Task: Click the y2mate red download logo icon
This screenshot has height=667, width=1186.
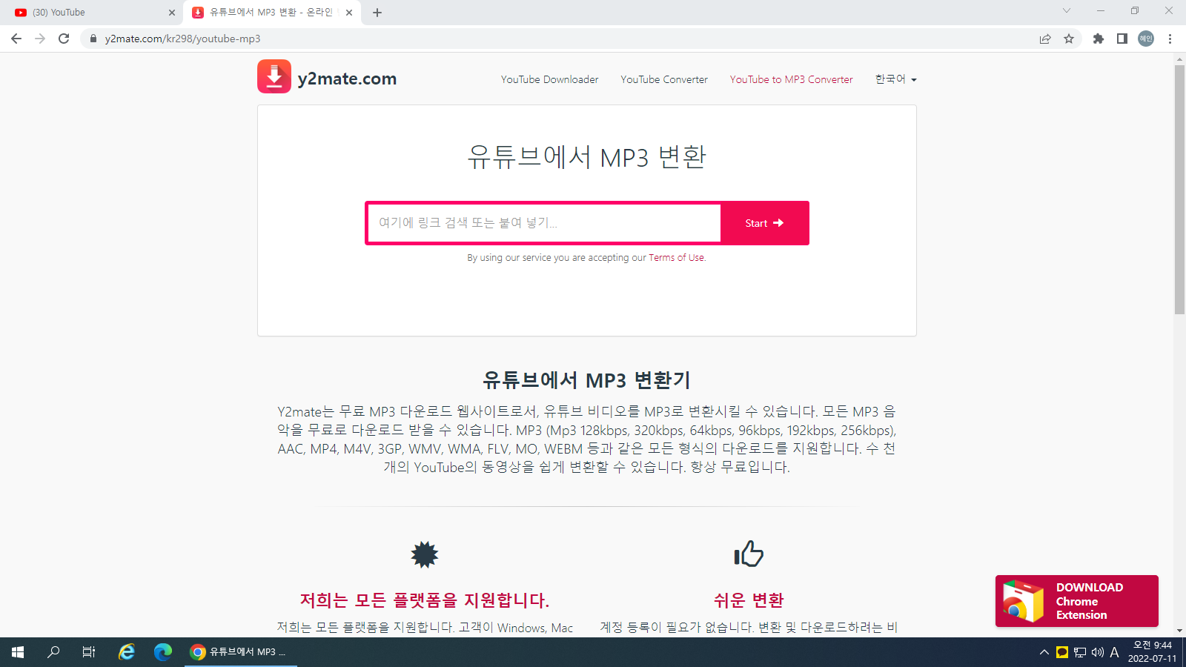Action: pos(274,76)
